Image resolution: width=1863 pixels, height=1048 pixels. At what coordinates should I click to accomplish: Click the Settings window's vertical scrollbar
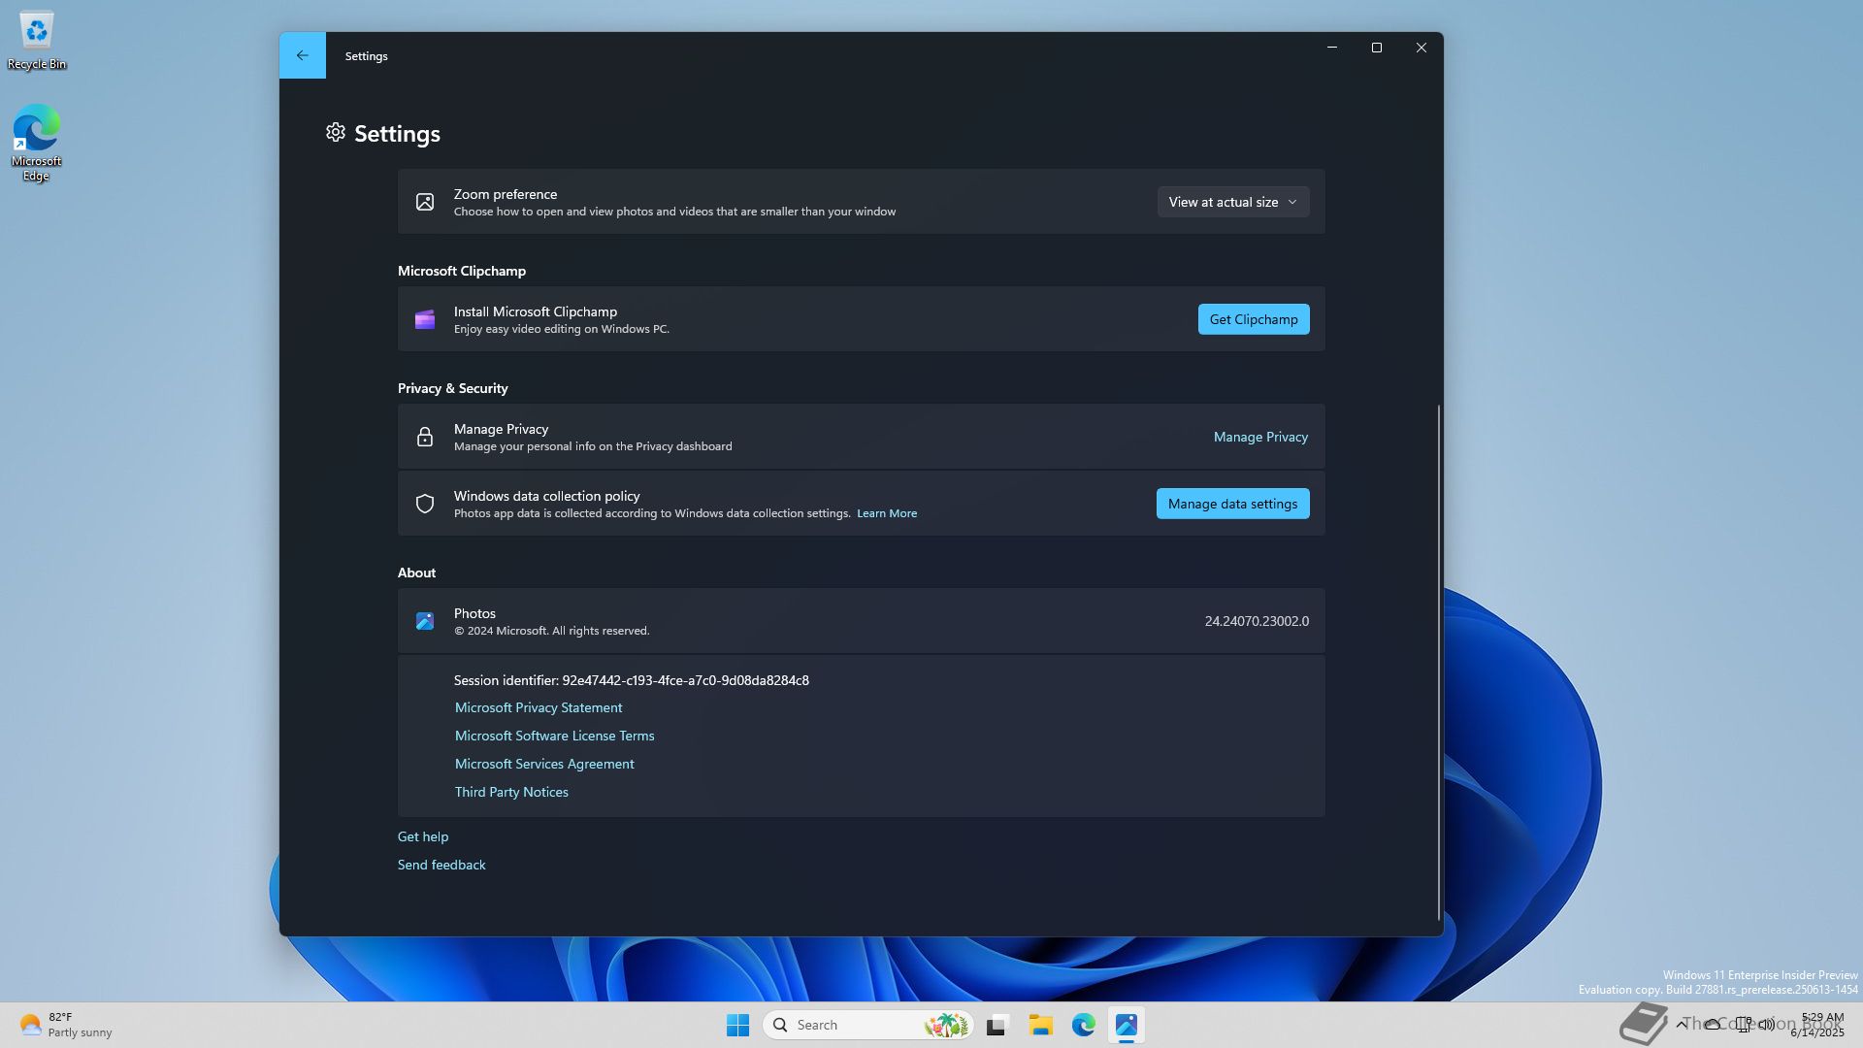click(x=1438, y=660)
